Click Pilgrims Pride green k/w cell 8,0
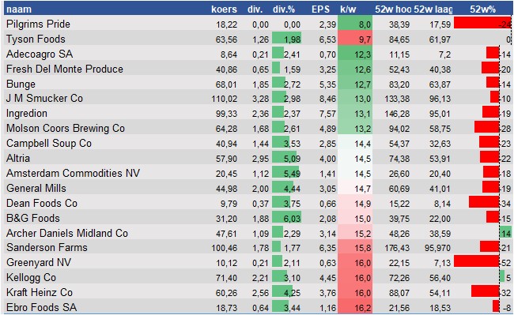This screenshot has width=514, height=315. (x=355, y=24)
